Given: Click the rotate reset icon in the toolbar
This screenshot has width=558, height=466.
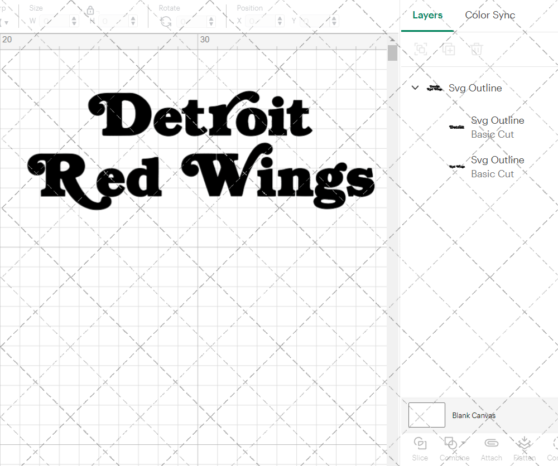Looking at the screenshot, I should 166,21.
